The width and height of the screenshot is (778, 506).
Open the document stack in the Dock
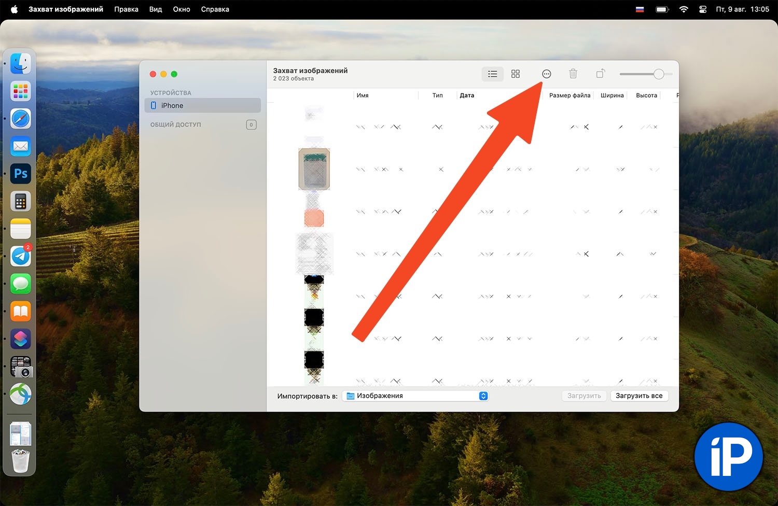point(21,434)
